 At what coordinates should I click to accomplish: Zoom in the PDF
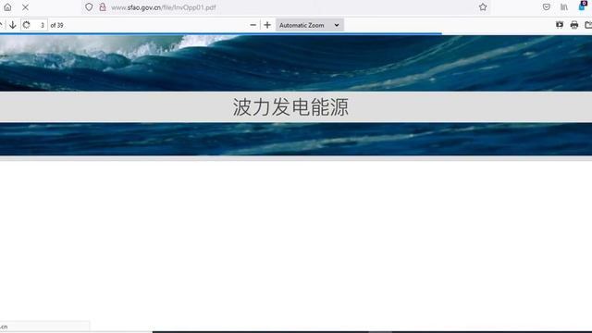coord(267,25)
